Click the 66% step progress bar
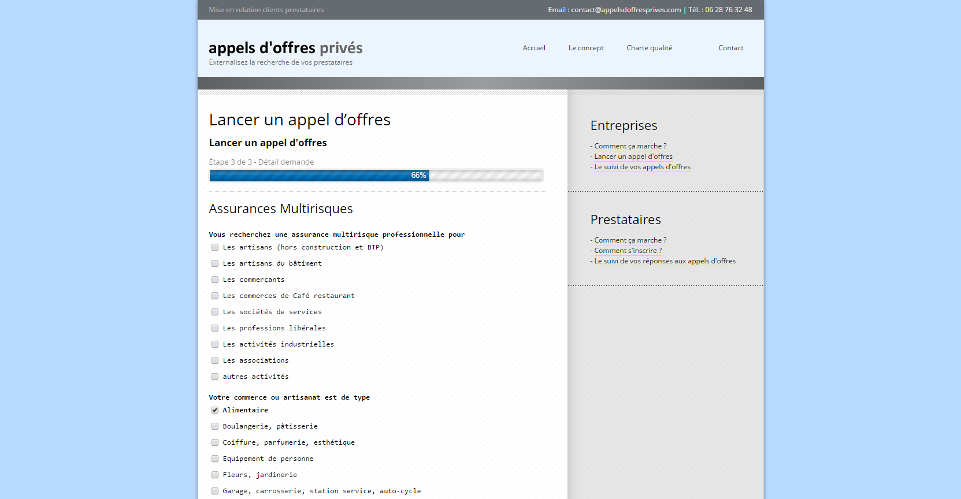The image size is (961, 499). point(376,176)
